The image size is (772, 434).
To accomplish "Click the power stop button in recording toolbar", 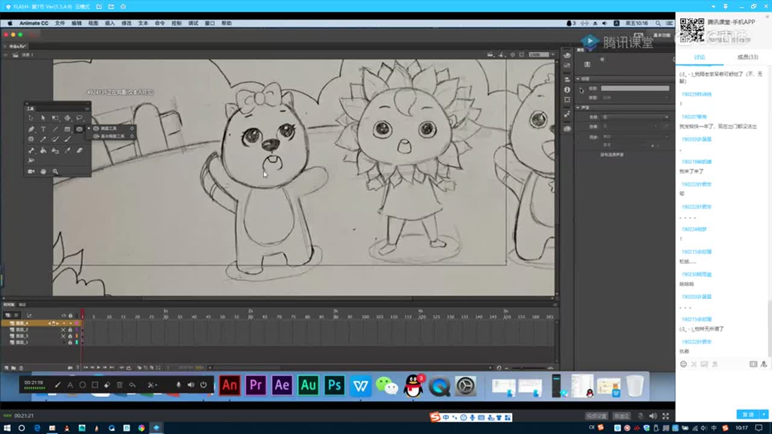I will [203, 385].
